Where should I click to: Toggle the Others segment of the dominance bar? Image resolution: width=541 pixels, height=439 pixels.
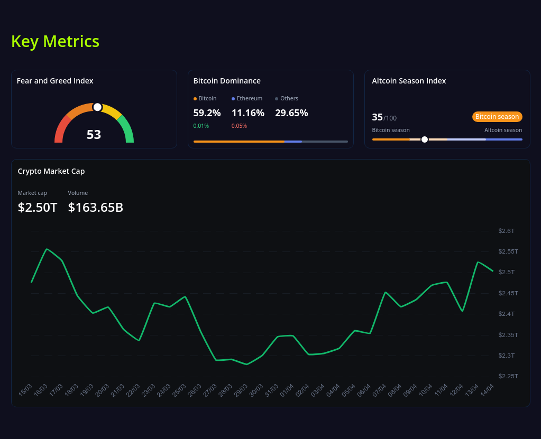[x=325, y=142]
